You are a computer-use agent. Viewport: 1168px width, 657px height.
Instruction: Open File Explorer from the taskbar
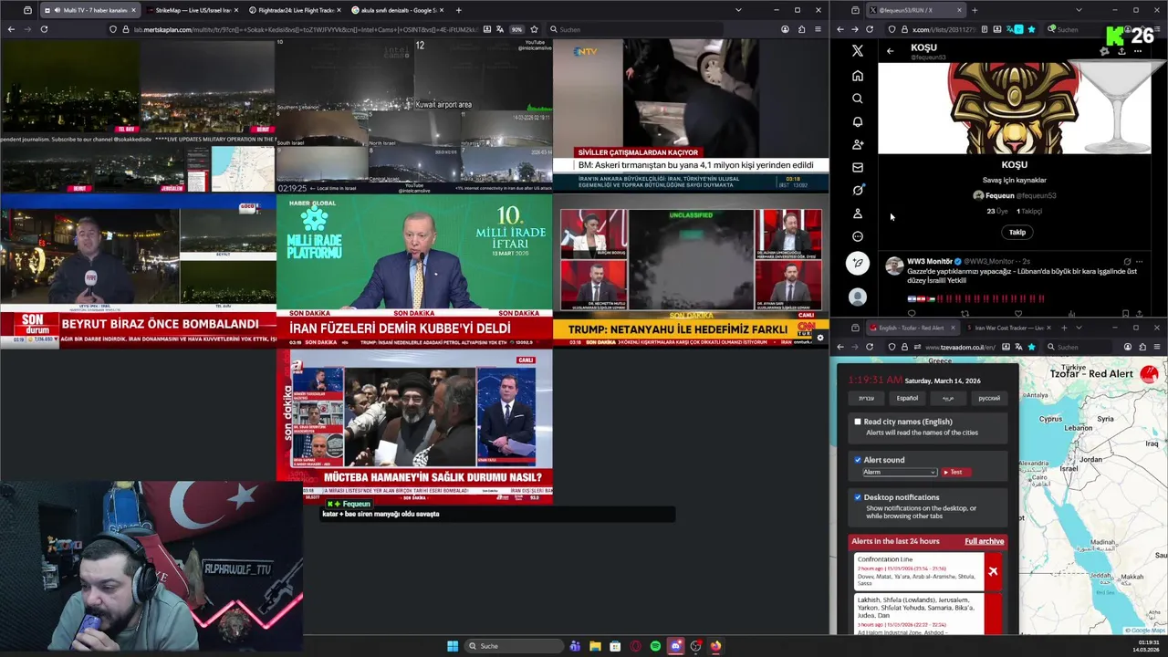tap(595, 646)
